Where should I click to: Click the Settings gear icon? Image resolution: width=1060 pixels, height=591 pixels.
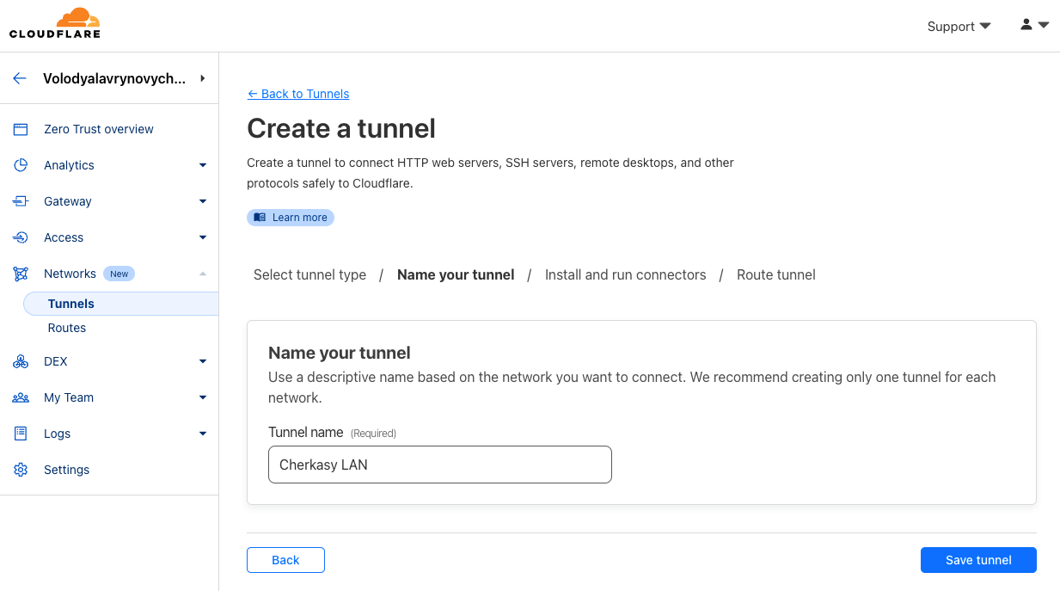point(21,470)
